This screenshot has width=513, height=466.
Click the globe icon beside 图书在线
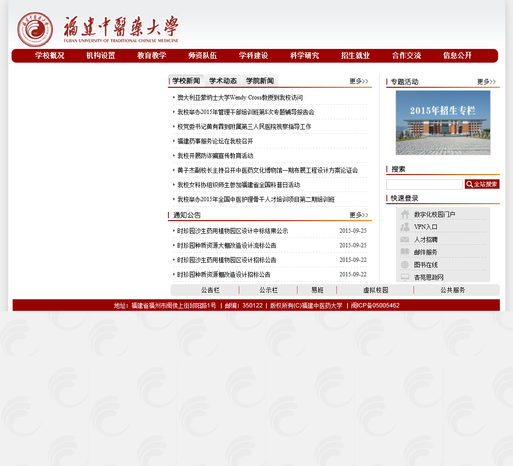[x=405, y=265]
